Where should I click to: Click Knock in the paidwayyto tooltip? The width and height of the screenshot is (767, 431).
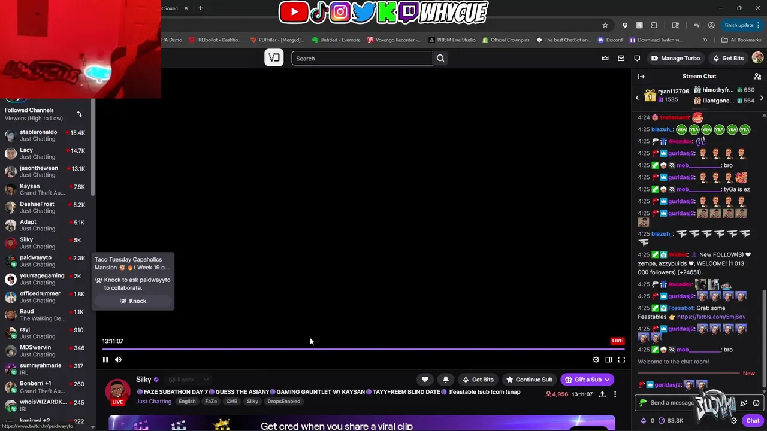tap(132, 301)
